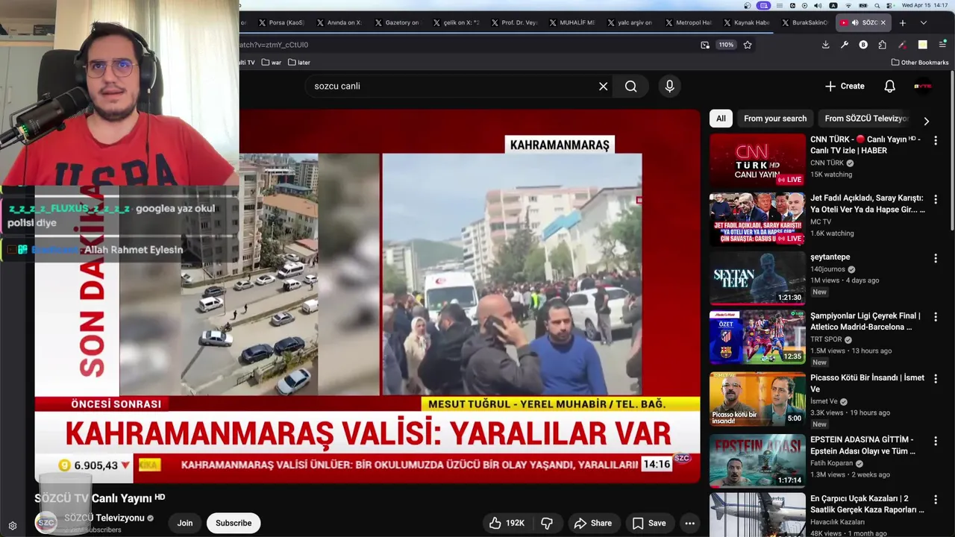Open Other Bookmarks folder

[x=920, y=63]
